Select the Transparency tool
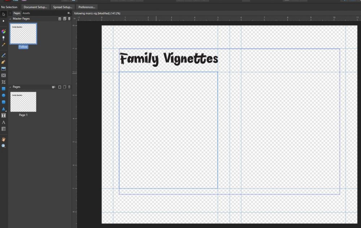Screen dimensions: 361x228 4,38
